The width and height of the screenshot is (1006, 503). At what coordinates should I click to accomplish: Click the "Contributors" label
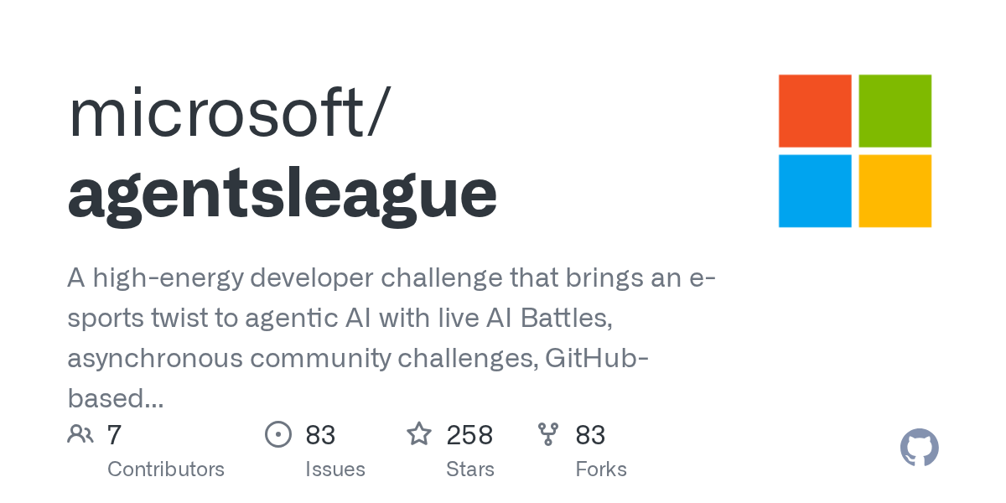166,469
